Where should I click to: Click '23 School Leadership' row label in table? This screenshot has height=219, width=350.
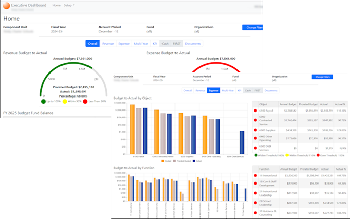[x=266, y=203]
